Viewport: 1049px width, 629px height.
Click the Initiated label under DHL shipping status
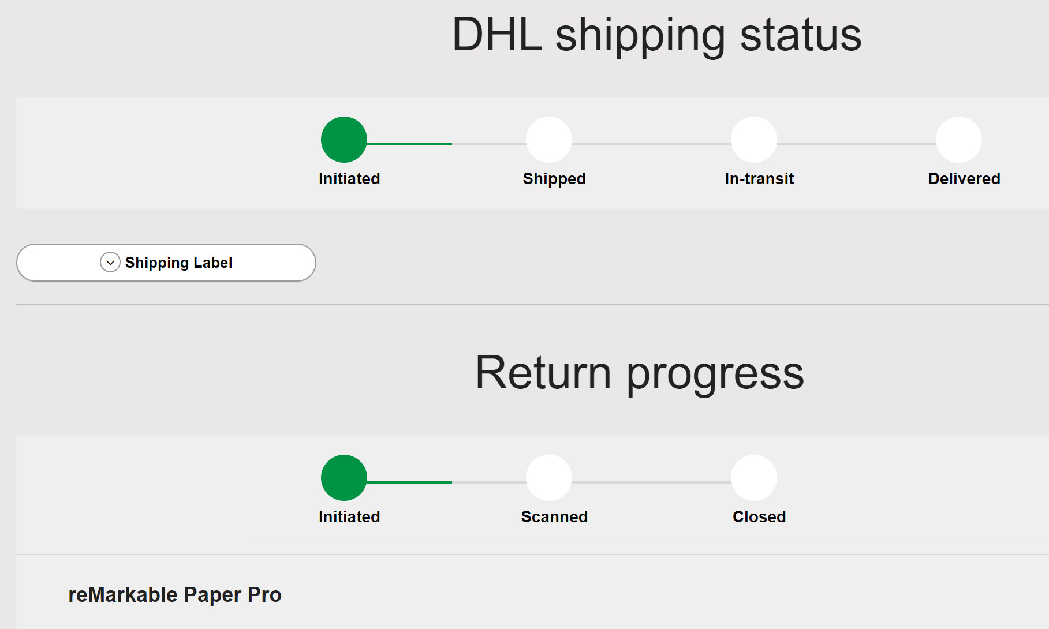tap(349, 179)
